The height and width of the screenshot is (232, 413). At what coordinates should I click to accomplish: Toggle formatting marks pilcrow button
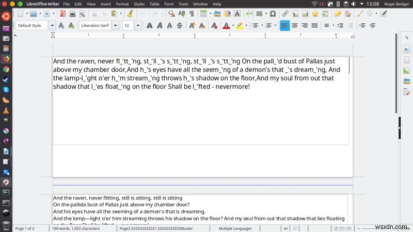point(192,14)
